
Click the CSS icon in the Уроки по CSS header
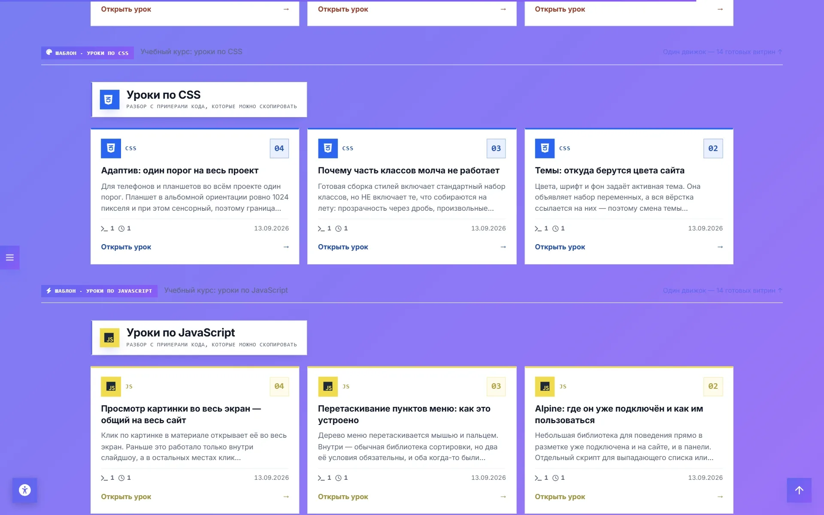(109, 100)
